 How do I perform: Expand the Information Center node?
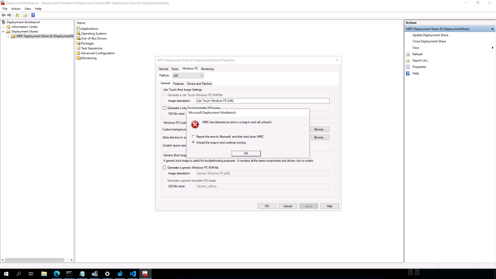[3, 27]
